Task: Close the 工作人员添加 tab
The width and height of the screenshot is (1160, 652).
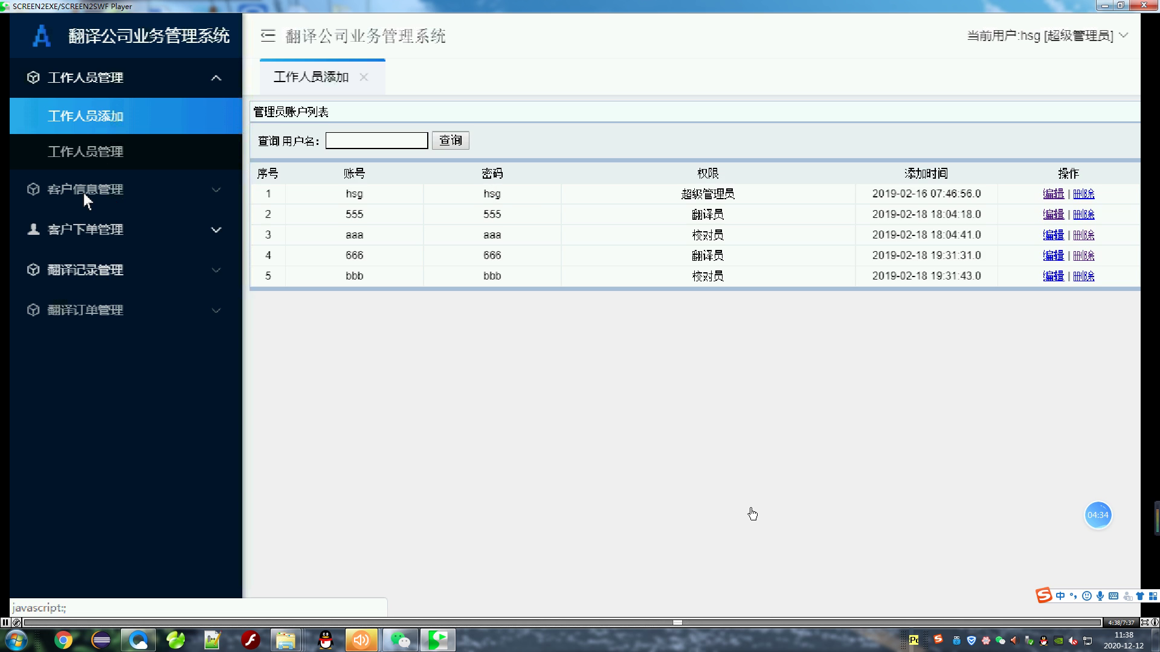Action: click(x=364, y=77)
